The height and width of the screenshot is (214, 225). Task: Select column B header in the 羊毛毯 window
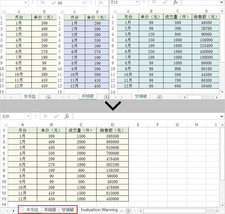[44, 12]
